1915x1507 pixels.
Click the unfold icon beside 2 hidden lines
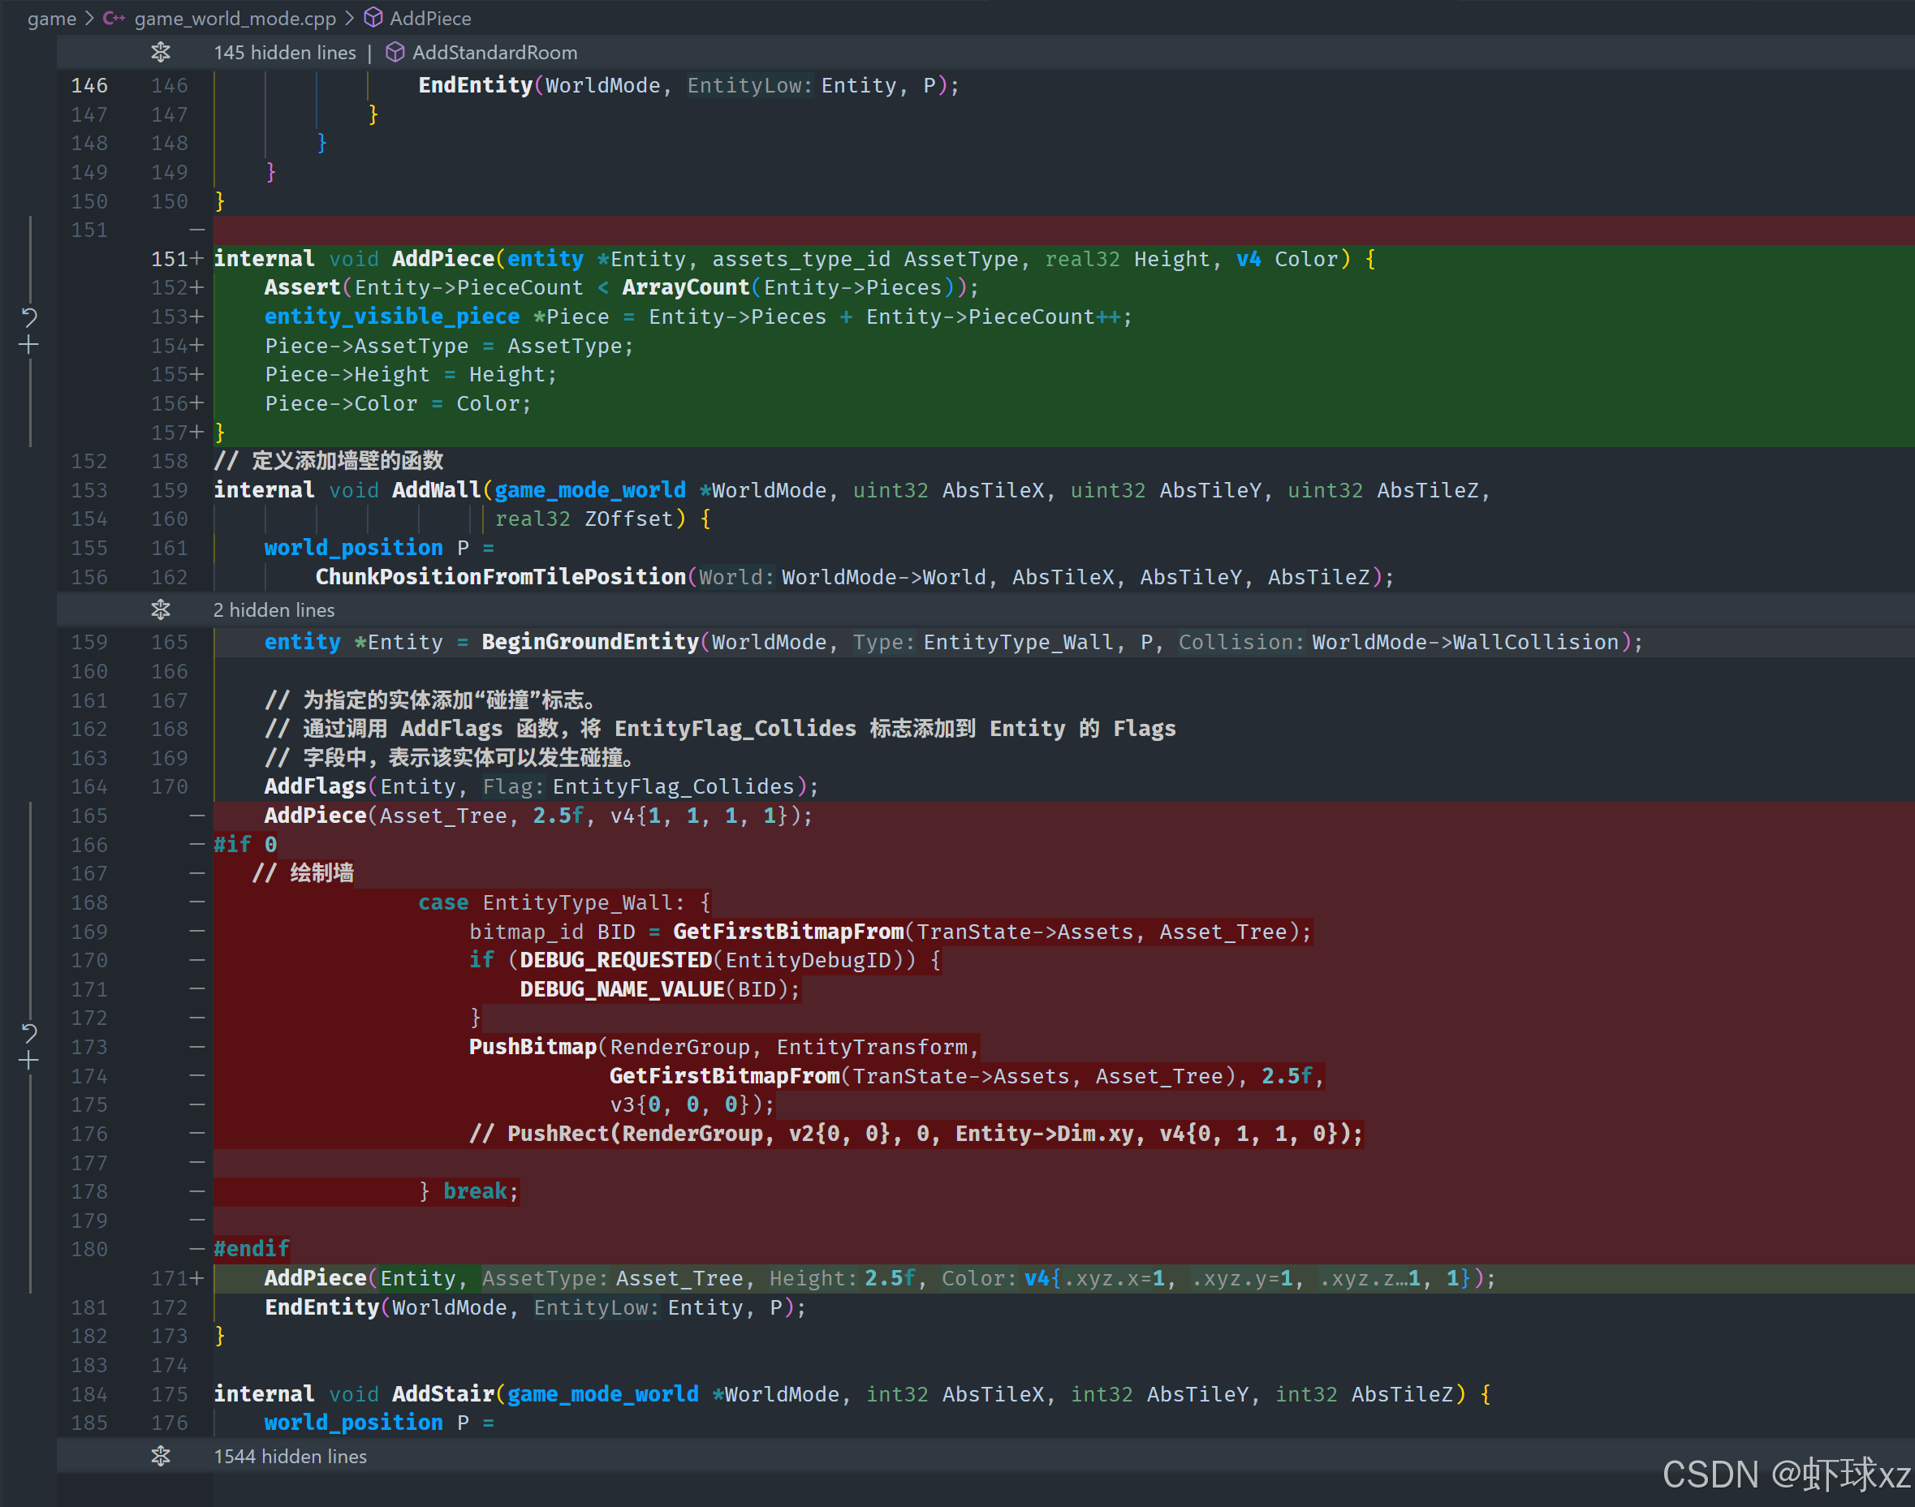click(x=161, y=609)
